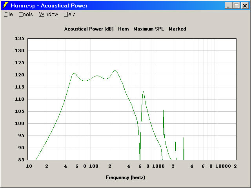Minimize the Hornresp window
The height and width of the screenshot is (188, 251).
tap(228, 5)
